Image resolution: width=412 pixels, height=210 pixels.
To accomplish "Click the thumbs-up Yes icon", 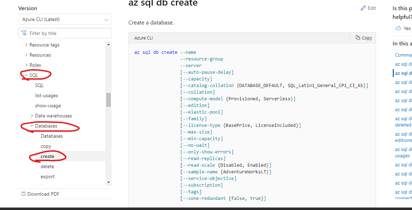I will point(398,28).
